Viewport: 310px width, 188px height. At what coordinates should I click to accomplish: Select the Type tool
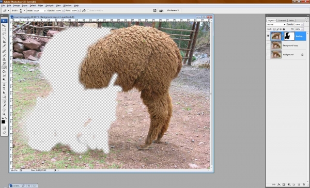click(x=4, y=89)
